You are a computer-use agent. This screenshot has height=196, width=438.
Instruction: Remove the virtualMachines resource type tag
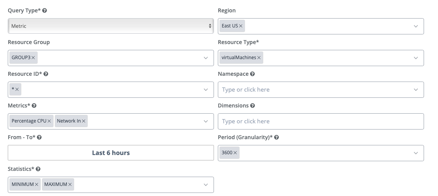point(259,58)
